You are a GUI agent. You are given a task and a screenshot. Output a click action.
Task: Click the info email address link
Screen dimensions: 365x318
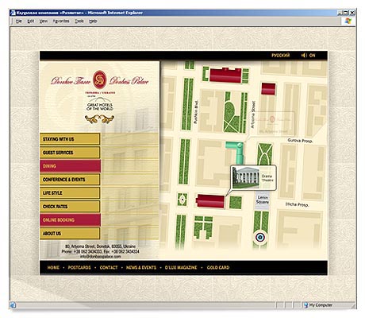(100, 257)
